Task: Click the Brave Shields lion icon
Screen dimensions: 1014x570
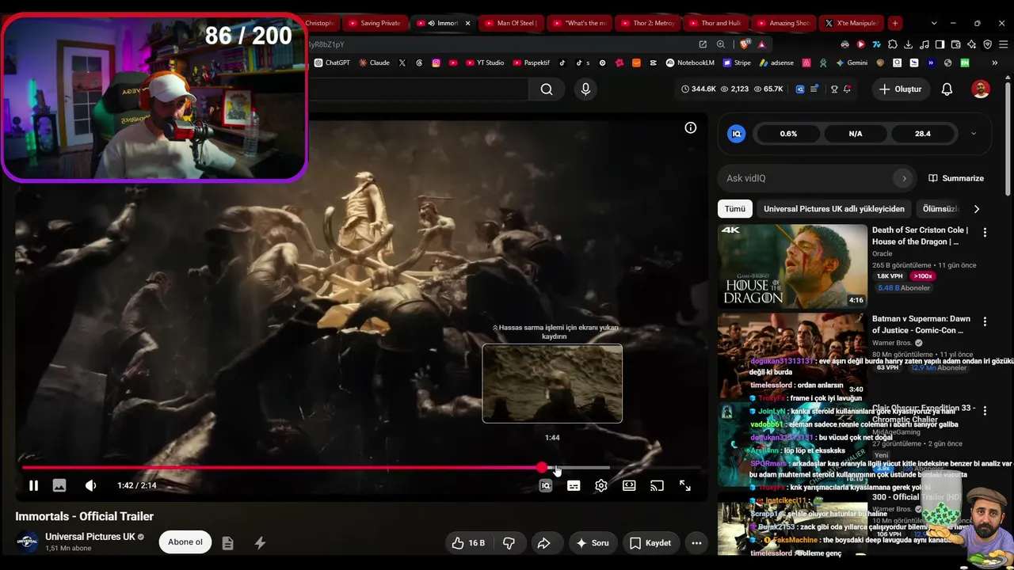Action: coord(744,44)
